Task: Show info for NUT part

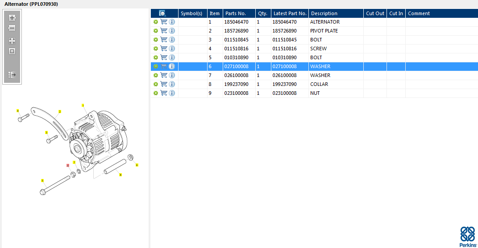Action: tap(172, 93)
